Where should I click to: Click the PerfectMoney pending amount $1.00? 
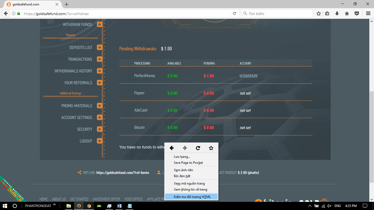tap(209, 76)
